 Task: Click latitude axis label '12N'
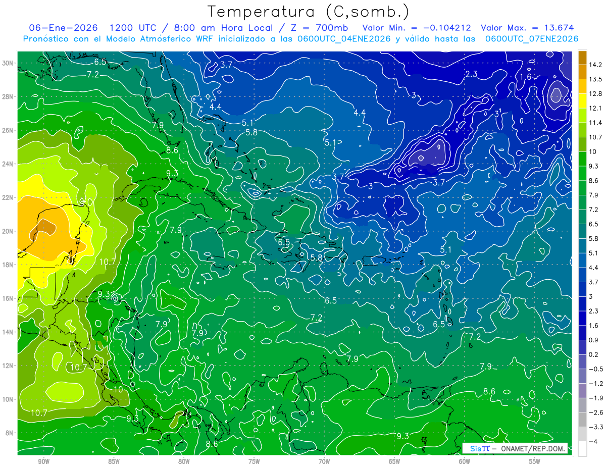point(8,366)
